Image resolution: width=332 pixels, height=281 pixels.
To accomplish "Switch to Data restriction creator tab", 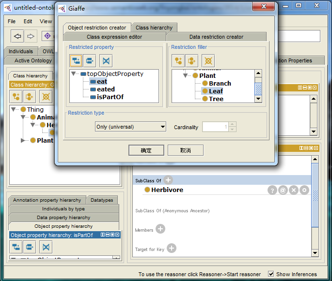I will (216, 37).
